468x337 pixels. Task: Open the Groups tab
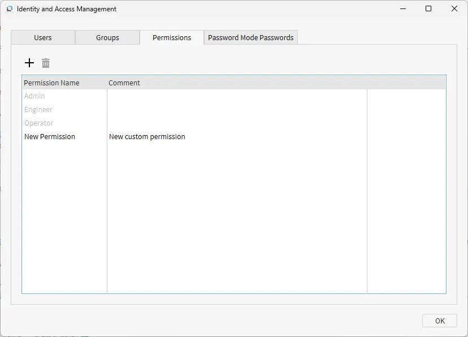[x=107, y=38]
